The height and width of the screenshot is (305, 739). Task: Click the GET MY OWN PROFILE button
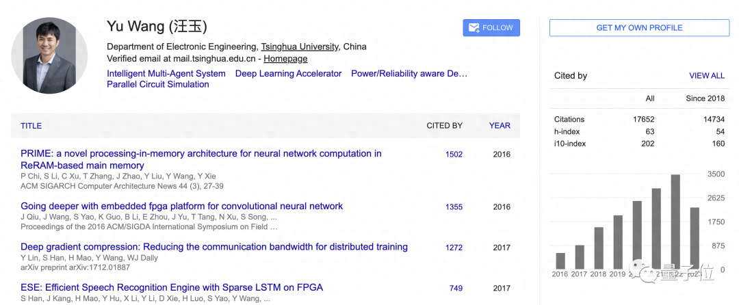click(x=639, y=28)
